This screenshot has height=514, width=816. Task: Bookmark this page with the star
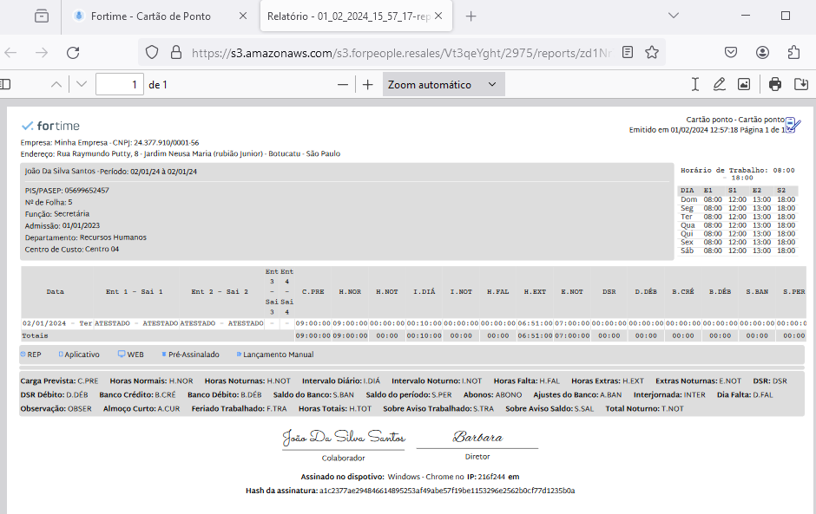click(652, 53)
